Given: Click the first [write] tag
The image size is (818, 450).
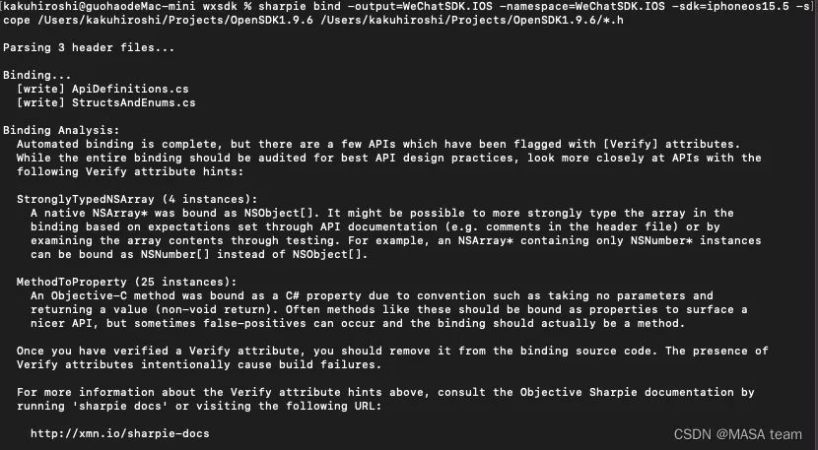Looking at the screenshot, I should 40,90.
